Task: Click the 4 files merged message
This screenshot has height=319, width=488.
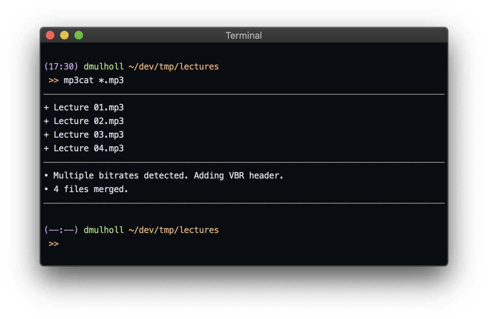Action: coord(91,189)
